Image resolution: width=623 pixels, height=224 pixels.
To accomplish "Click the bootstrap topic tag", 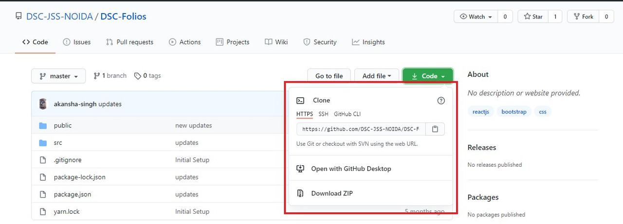I will 514,112.
